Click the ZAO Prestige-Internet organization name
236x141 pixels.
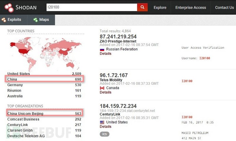tap(118, 41)
